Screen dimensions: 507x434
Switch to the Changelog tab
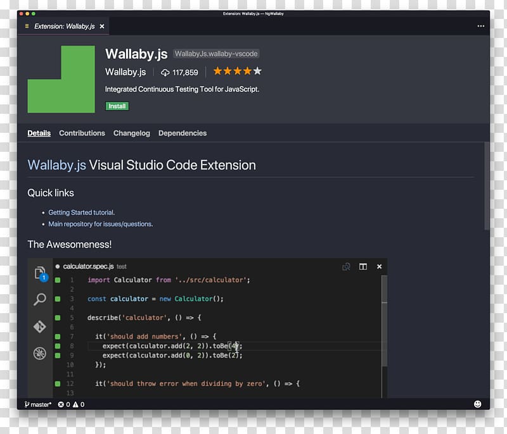coord(132,133)
